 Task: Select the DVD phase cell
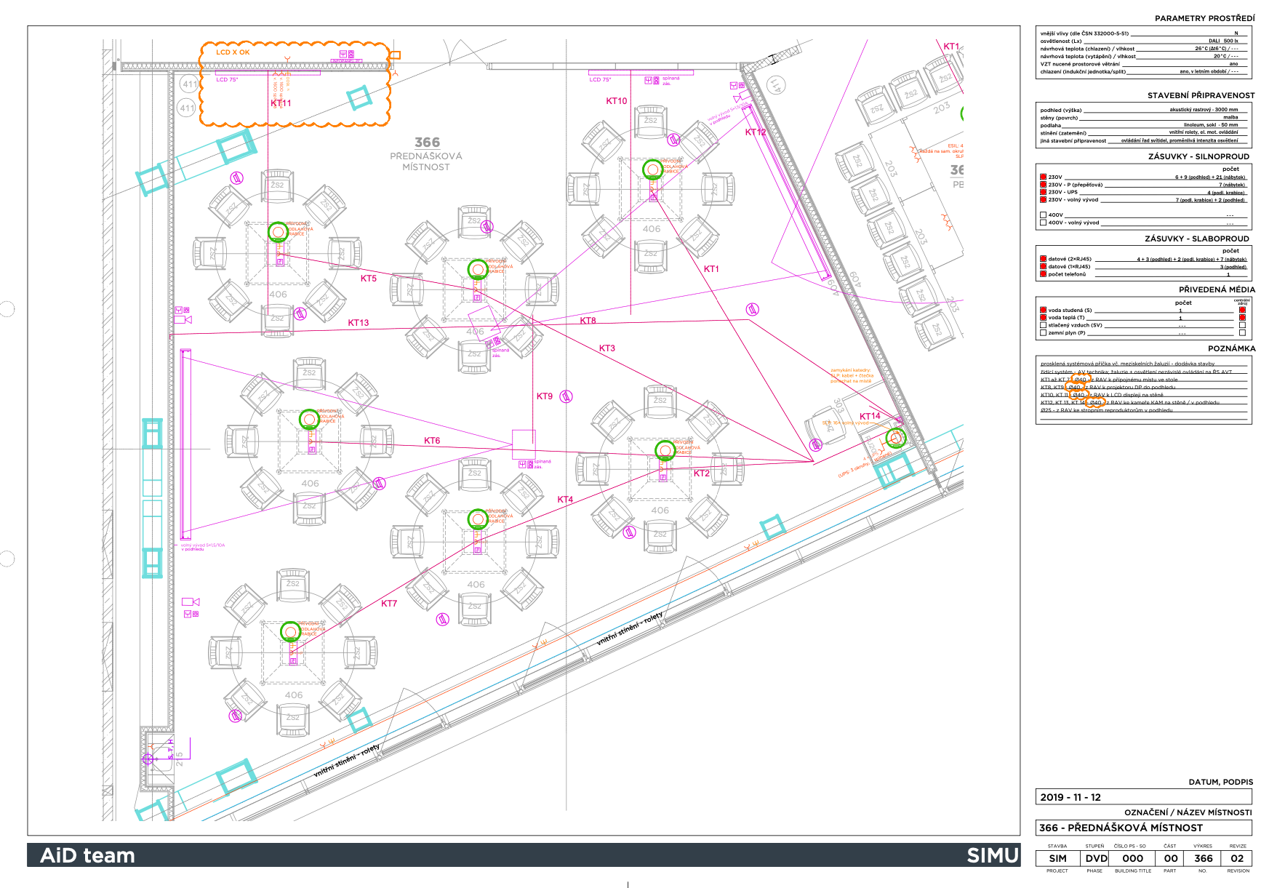[1096, 858]
